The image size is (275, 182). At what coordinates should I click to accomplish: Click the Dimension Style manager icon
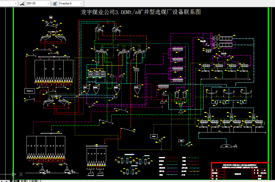22,4
